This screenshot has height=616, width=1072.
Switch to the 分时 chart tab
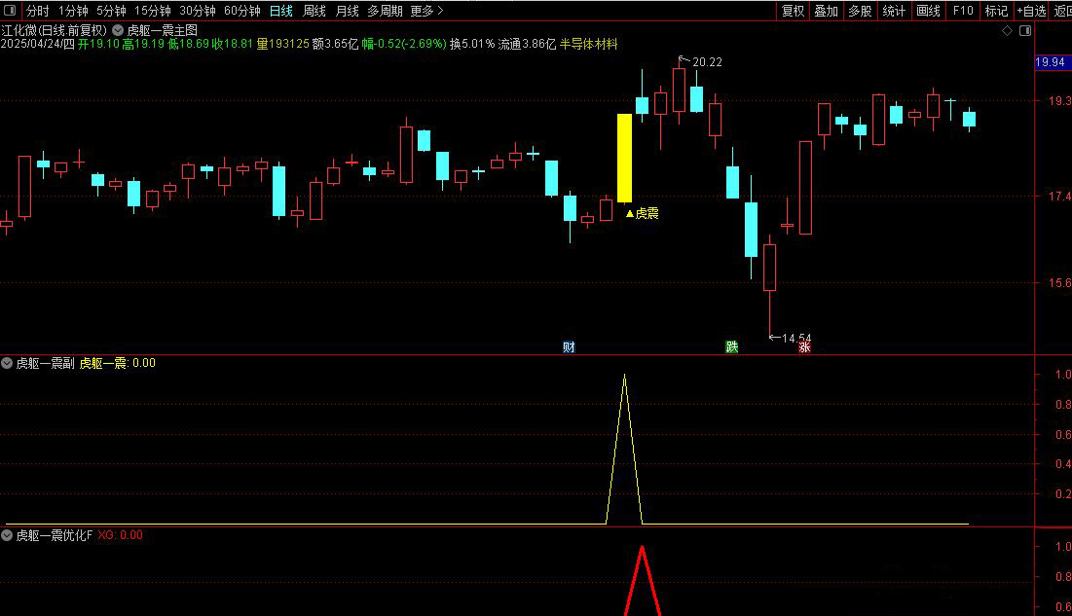coord(38,11)
